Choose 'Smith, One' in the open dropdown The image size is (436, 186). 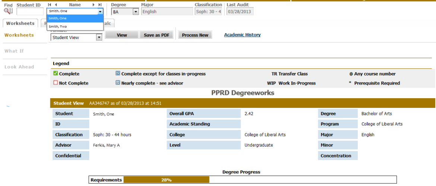point(75,18)
